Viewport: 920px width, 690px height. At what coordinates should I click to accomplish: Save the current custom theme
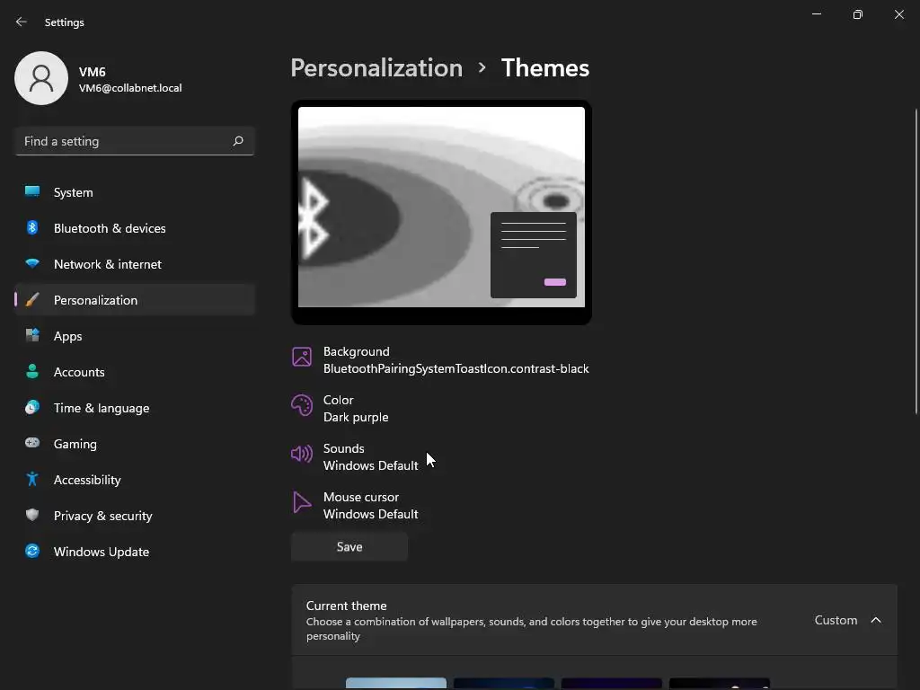click(x=349, y=547)
